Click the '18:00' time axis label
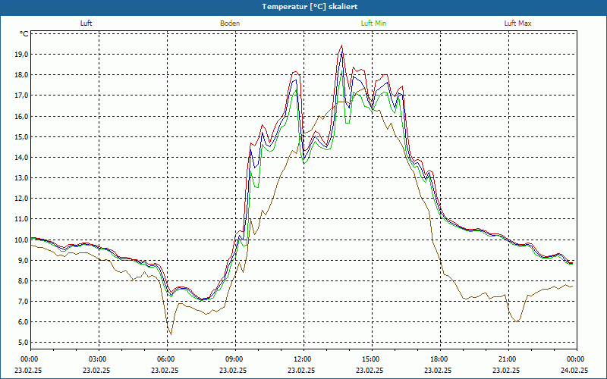The height and width of the screenshot is (379, 607). (x=440, y=359)
